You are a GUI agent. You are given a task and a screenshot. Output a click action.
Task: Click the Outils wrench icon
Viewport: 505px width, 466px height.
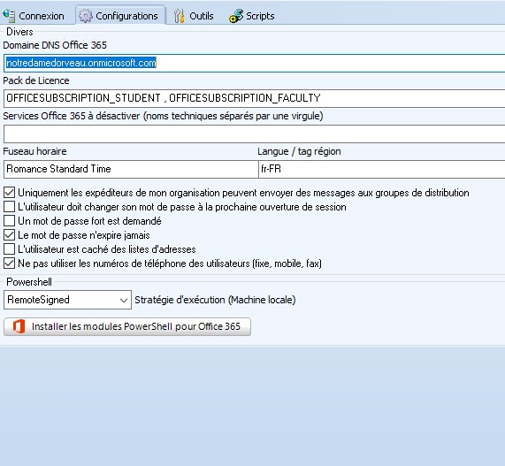pos(179,16)
